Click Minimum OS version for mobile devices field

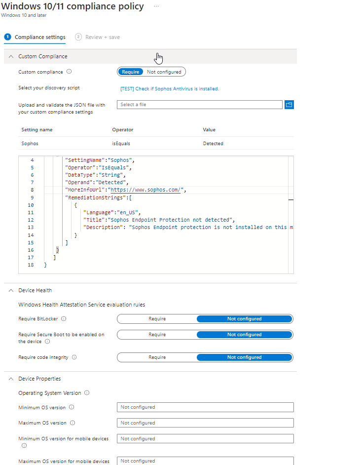205,439
